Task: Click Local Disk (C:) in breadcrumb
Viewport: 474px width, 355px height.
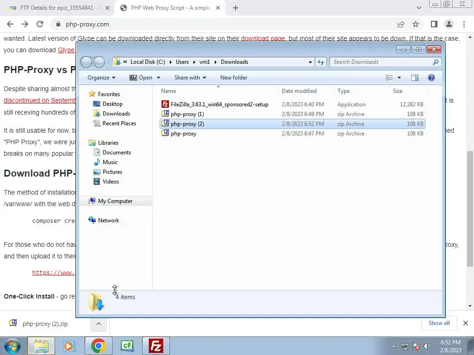Action: coord(148,62)
